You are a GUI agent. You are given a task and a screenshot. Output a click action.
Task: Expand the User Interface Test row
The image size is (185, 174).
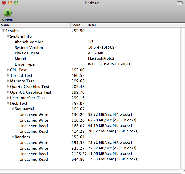(8, 97)
